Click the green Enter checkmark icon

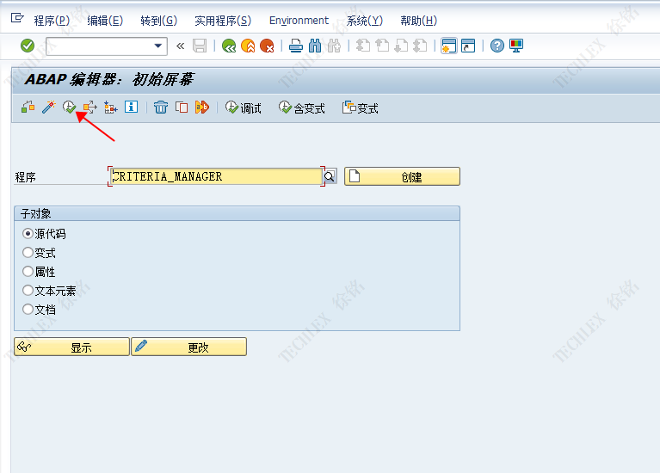point(28,46)
